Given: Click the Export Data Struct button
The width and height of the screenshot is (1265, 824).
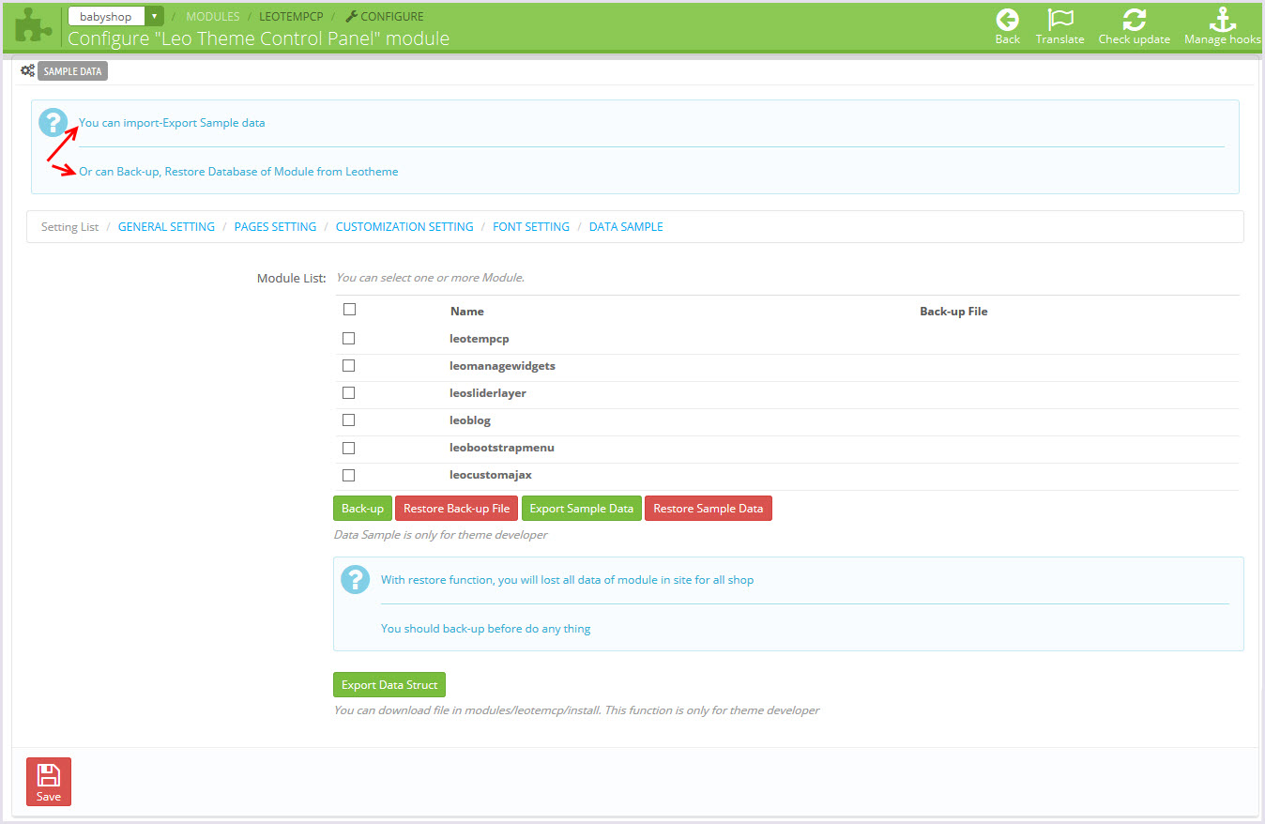Looking at the screenshot, I should [389, 684].
